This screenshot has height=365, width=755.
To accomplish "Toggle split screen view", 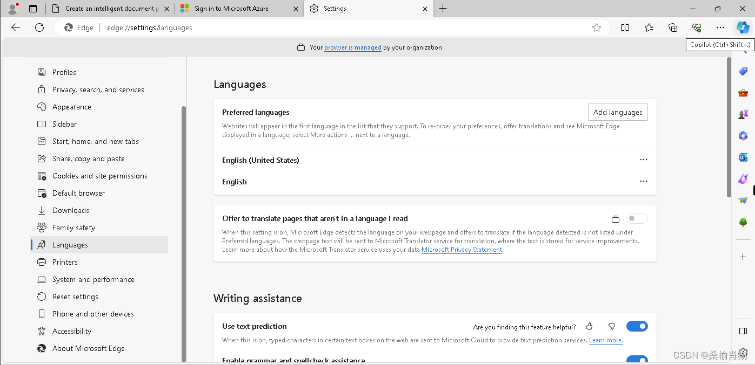I will tap(625, 27).
